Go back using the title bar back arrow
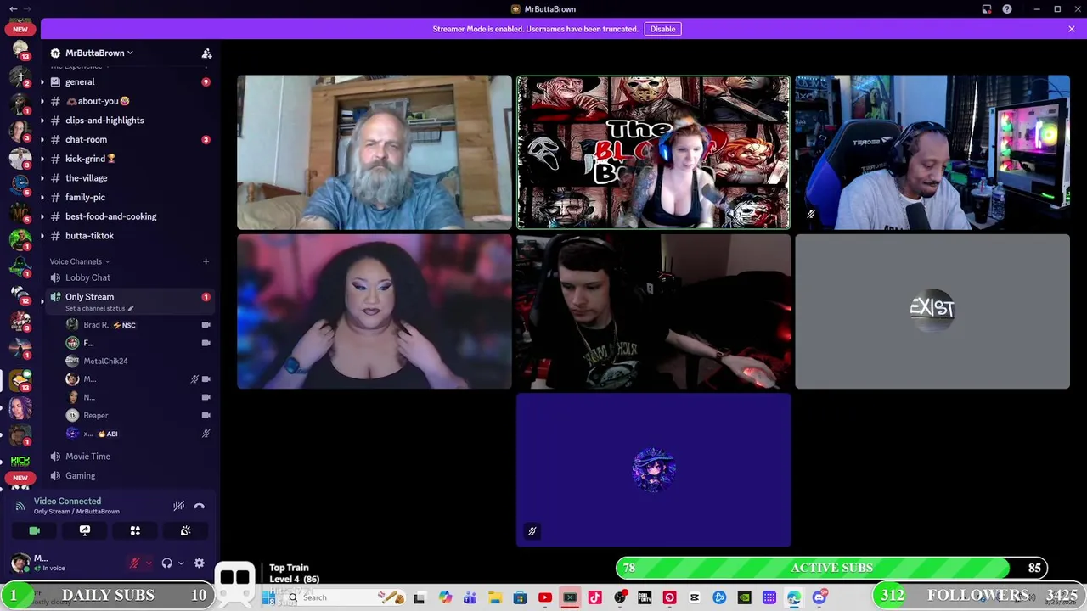The height and width of the screenshot is (611, 1087). tap(14, 9)
